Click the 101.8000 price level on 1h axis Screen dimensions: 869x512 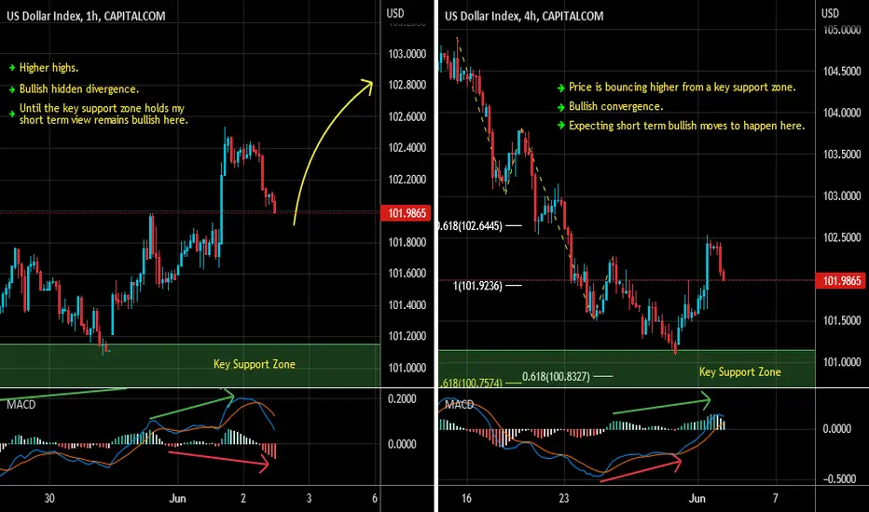coord(407,242)
